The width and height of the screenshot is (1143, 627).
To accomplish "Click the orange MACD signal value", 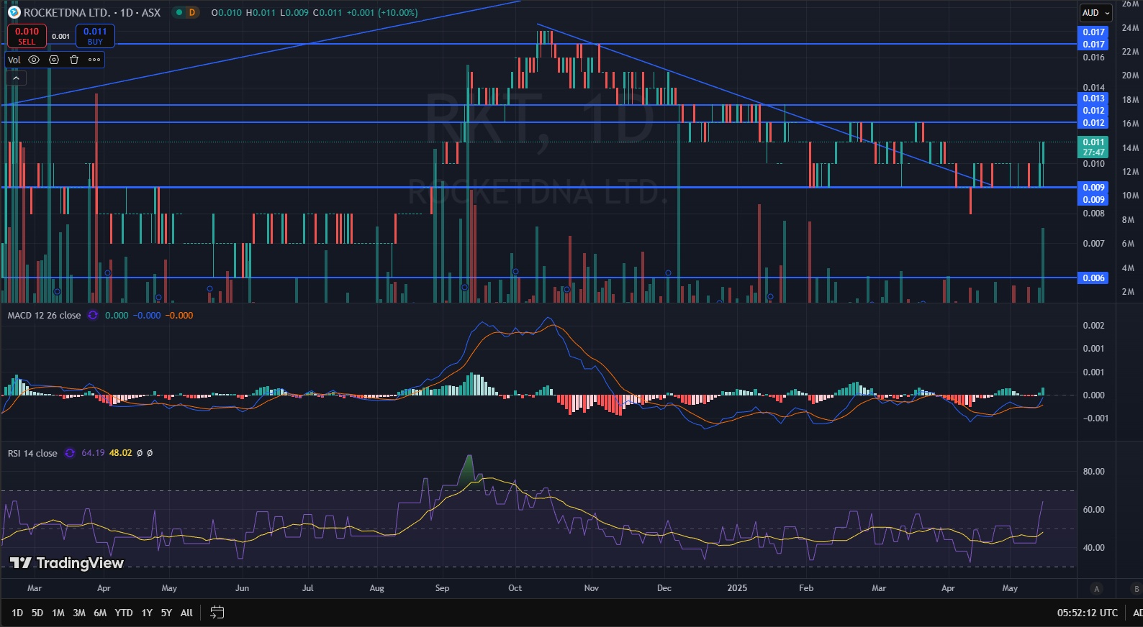I will pos(179,316).
